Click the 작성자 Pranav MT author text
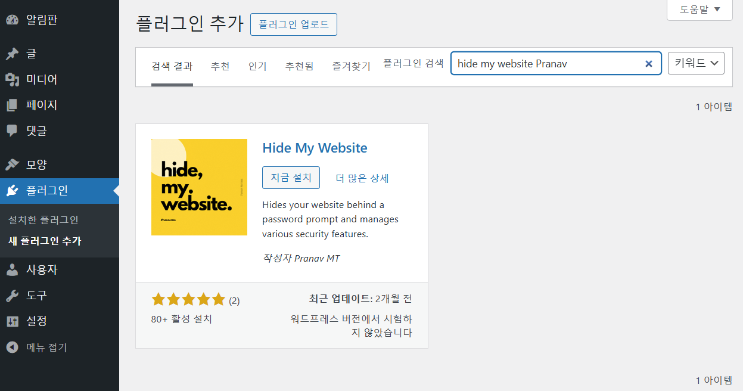Screen dimensions: 743x391 pyautogui.click(x=301, y=258)
